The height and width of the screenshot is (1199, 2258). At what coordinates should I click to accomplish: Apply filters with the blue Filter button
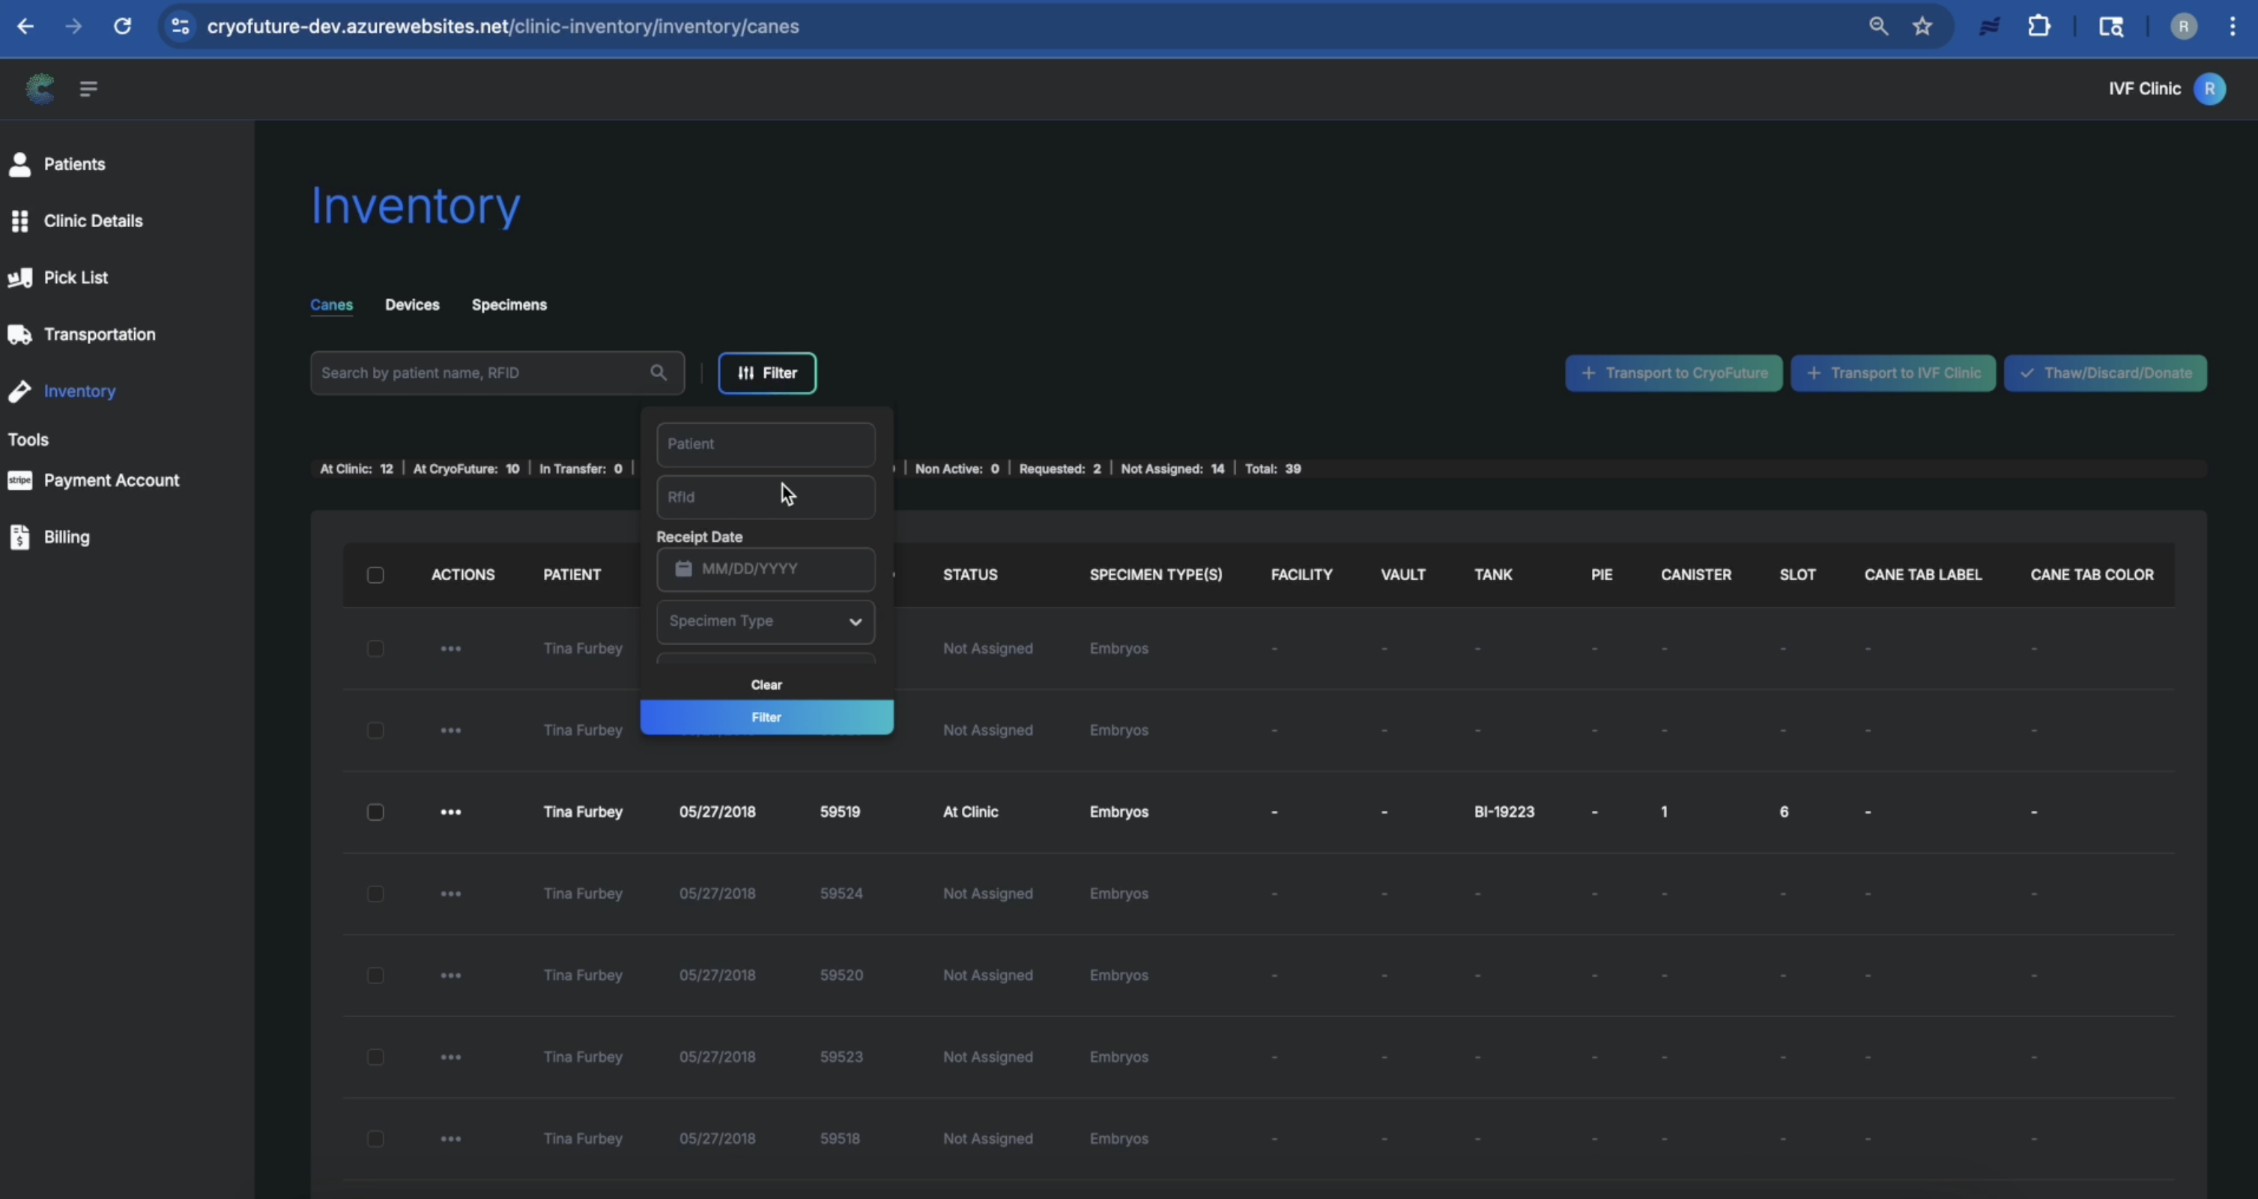[x=766, y=717]
